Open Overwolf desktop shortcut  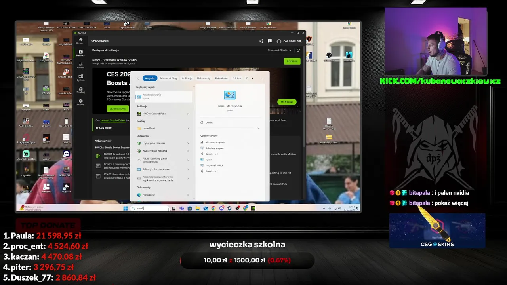(66, 188)
